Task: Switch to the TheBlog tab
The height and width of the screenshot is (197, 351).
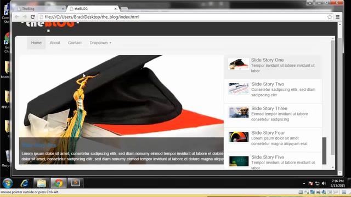Action: (40, 9)
